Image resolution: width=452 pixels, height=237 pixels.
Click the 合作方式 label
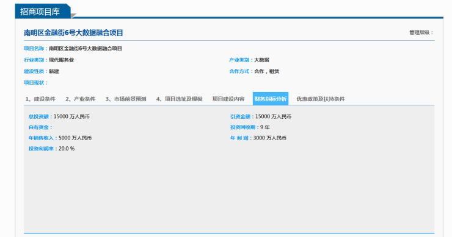(241, 71)
